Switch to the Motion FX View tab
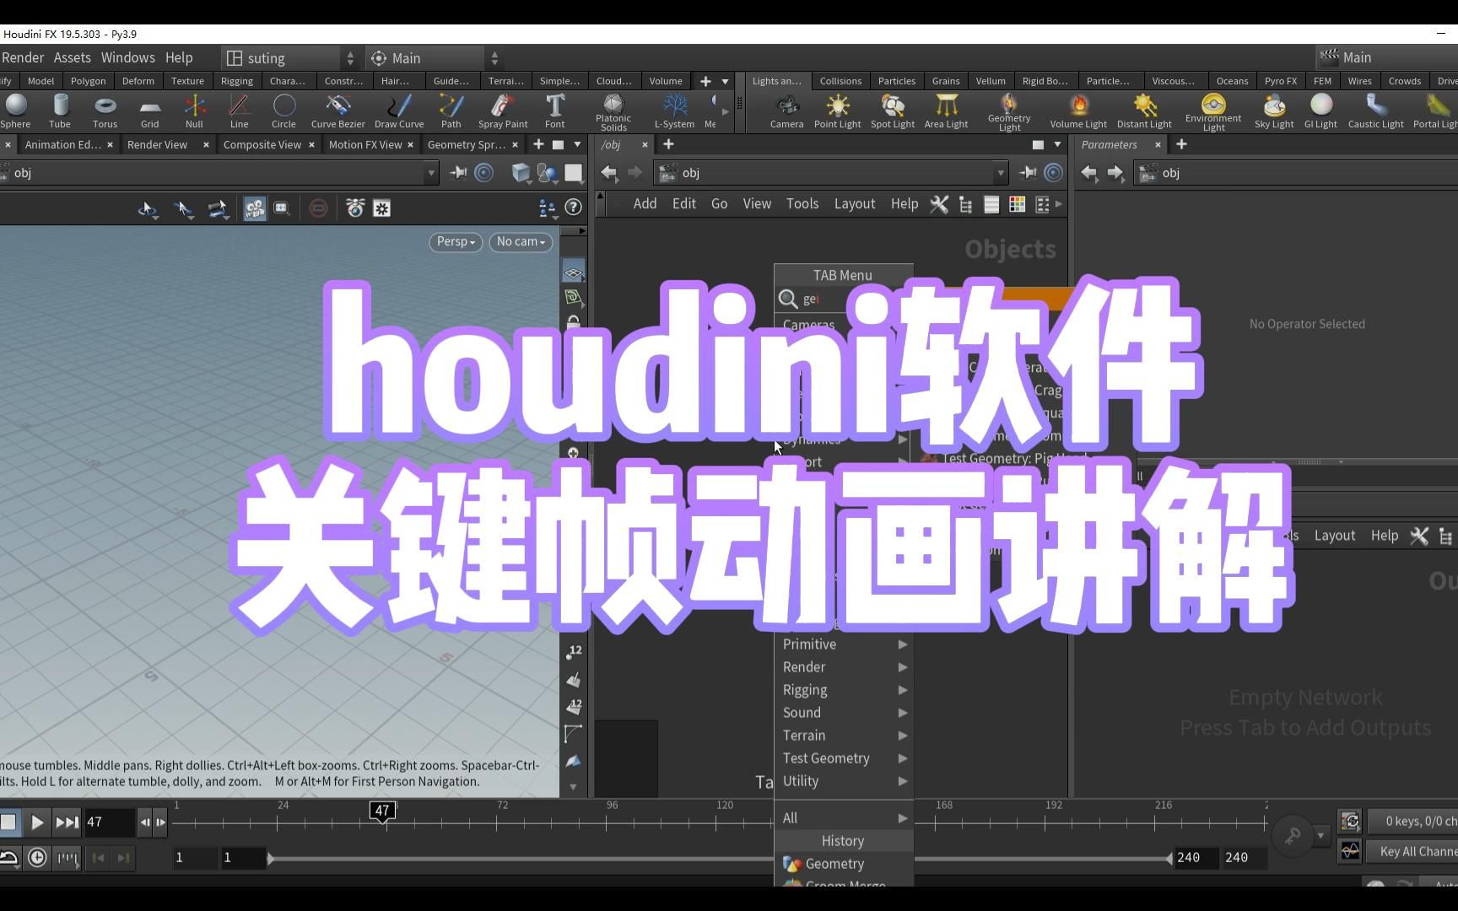Image resolution: width=1458 pixels, height=911 pixels. tap(364, 144)
